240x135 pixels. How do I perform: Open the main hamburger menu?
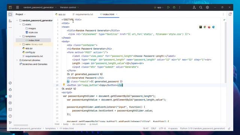pyautogui.click(x=18, y=7)
